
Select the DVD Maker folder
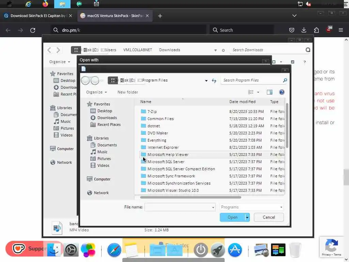pyautogui.click(x=157, y=133)
